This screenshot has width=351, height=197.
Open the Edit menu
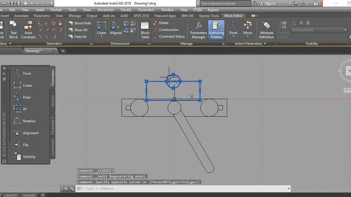(12, 10)
